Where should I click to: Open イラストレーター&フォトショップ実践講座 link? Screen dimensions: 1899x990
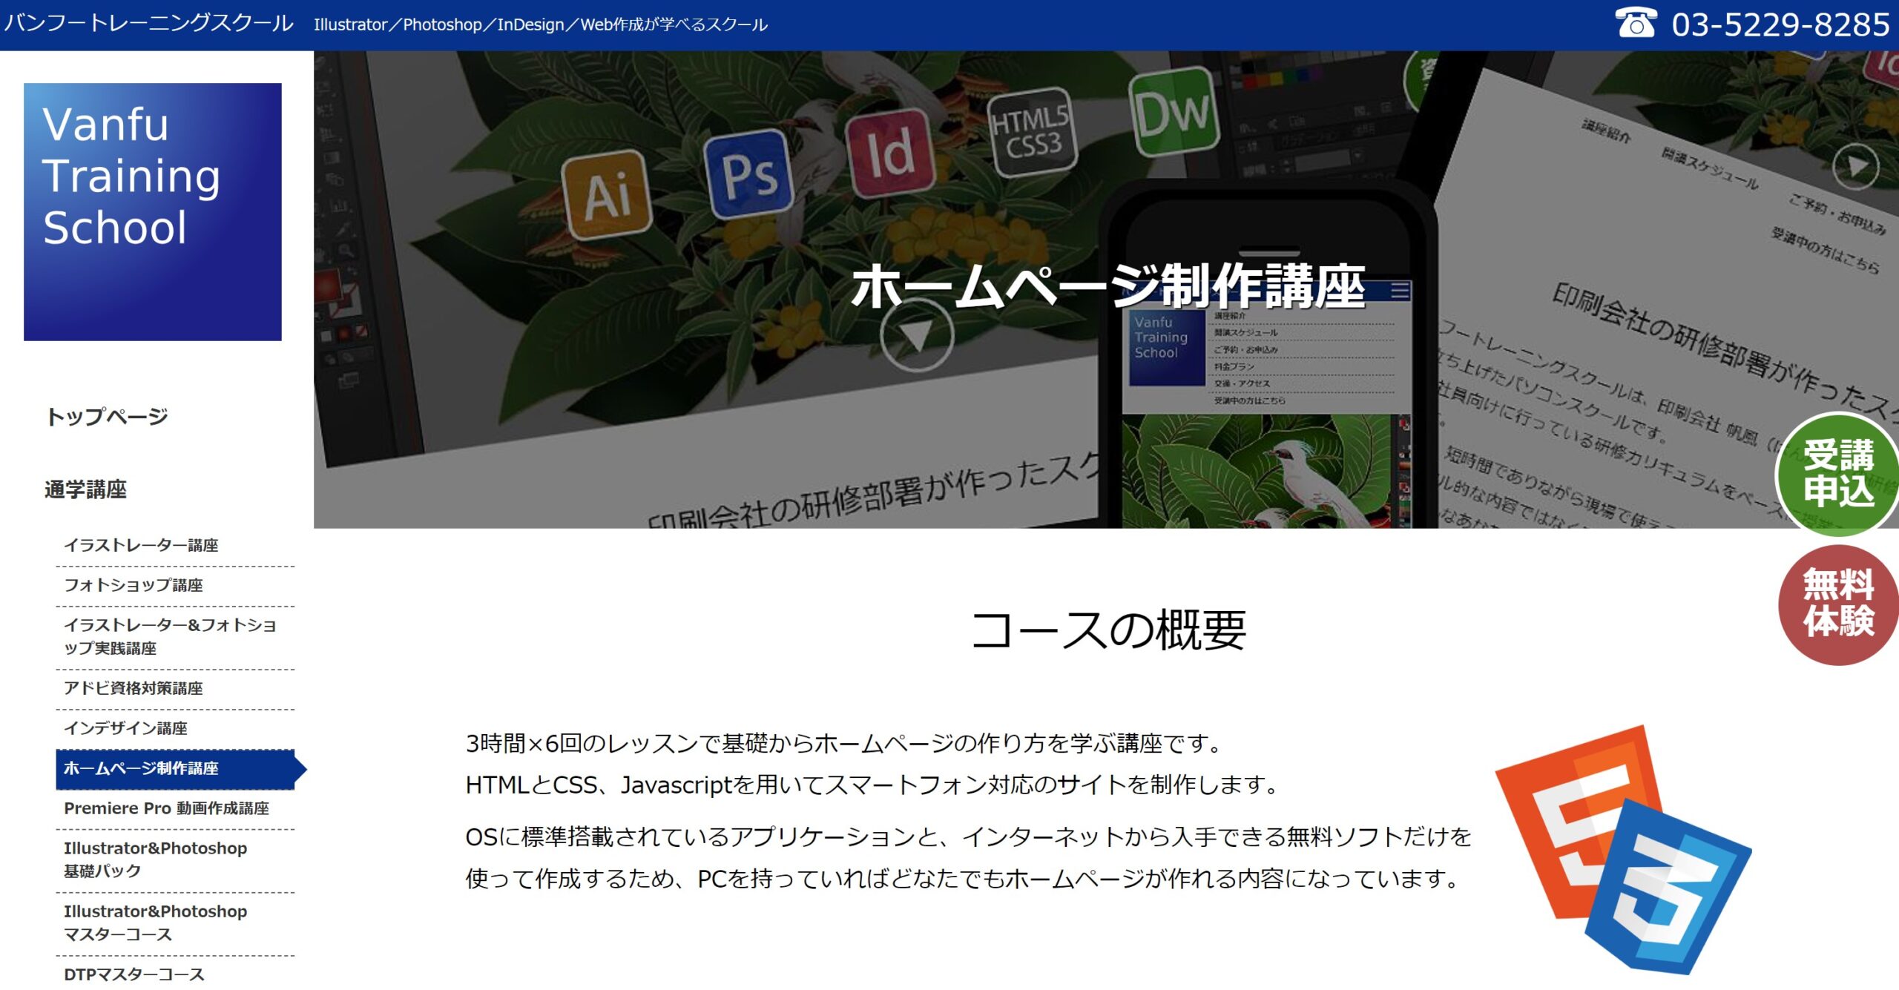pyautogui.click(x=175, y=636)
